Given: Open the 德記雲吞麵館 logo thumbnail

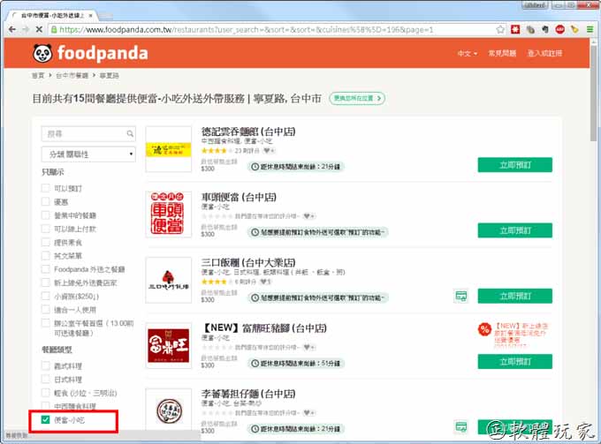Looking at the screenshot, I should 169,149.
